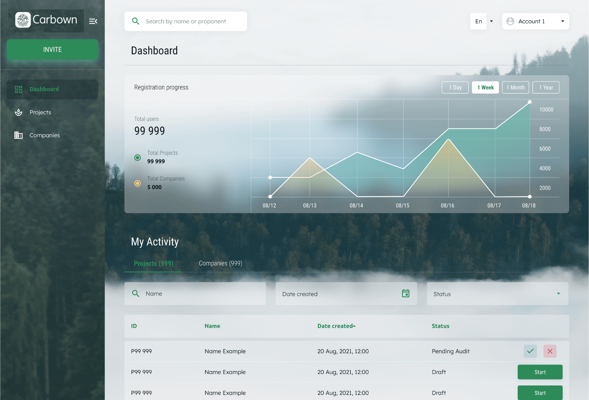Open the calendar icon in Date created
The width and height of the screenshot is (589, 400).
click(x=405, y=293)
